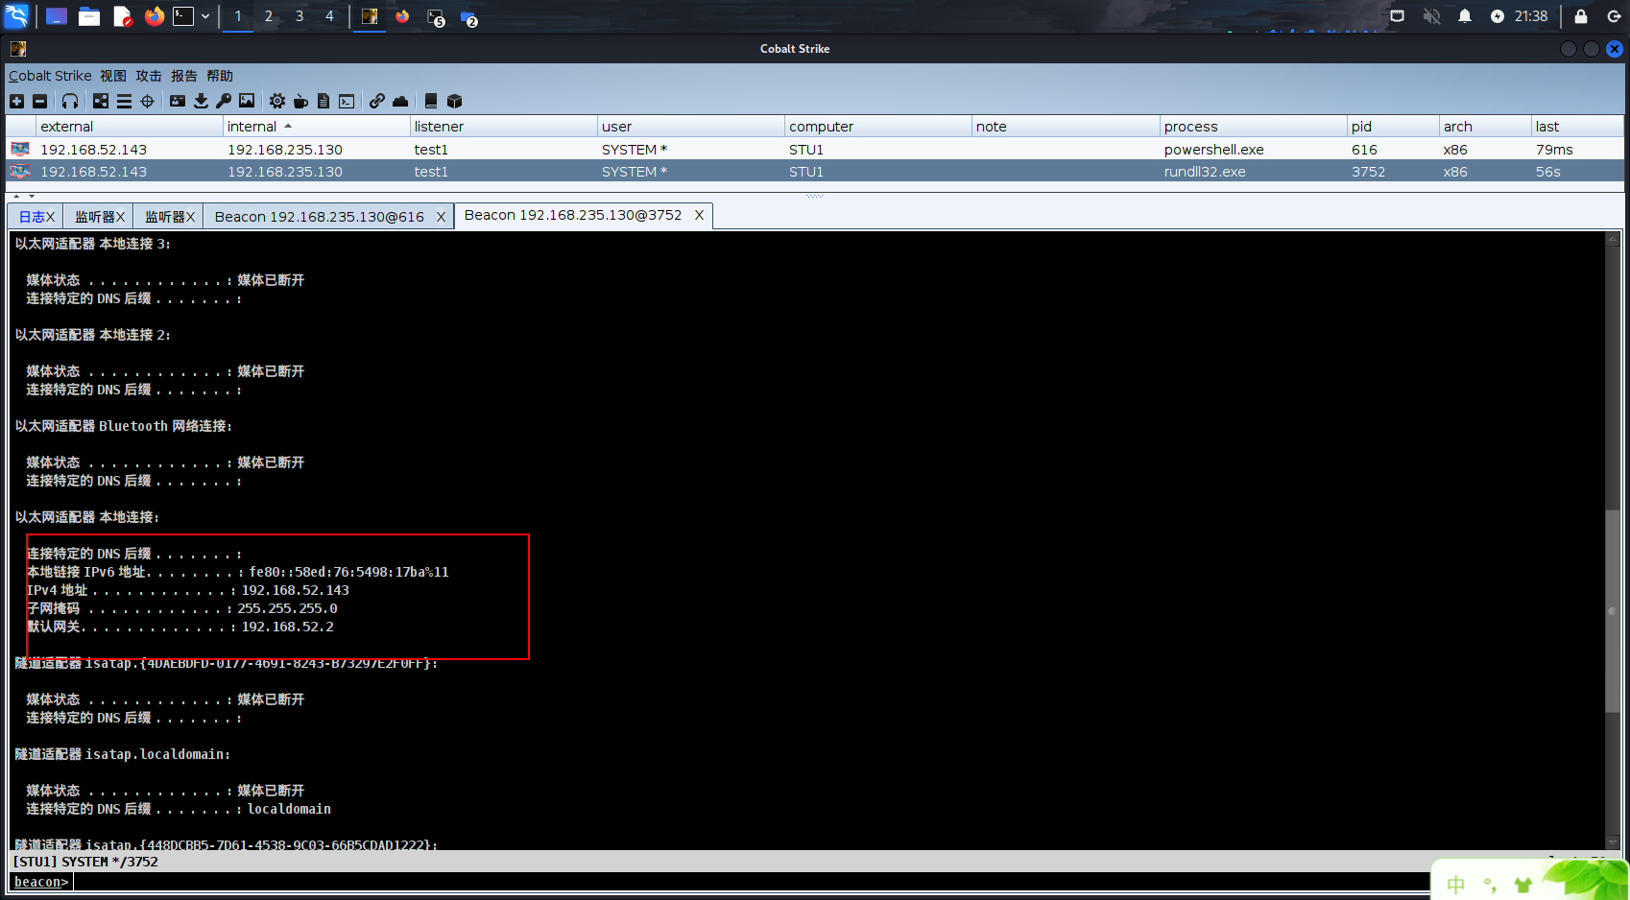Click the disconnect from team server minus icon
1630x900 pixels.
point(39,101)
